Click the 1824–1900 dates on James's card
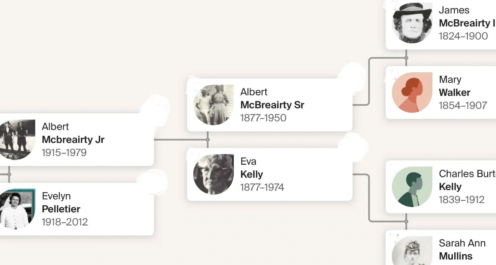496x265 pixels. click(x=463, y=36)
